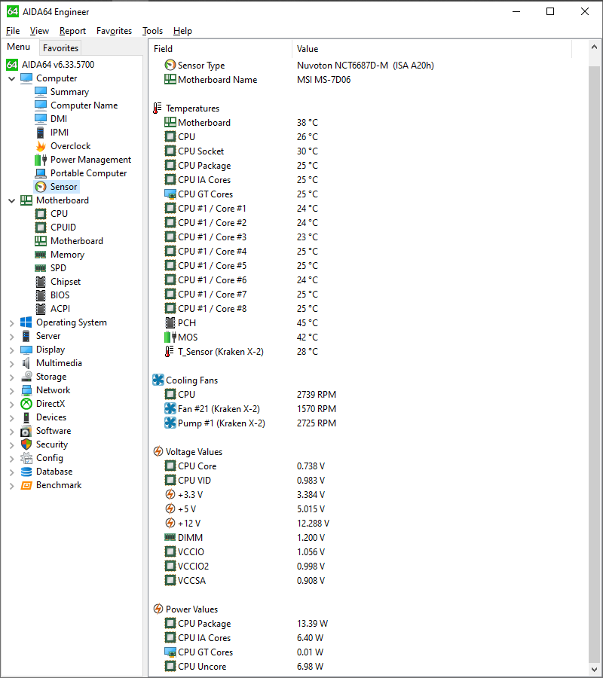Screen dimensions: 603x678
Task: Click the Cooling Fans section icon
Action: point(158,380)
